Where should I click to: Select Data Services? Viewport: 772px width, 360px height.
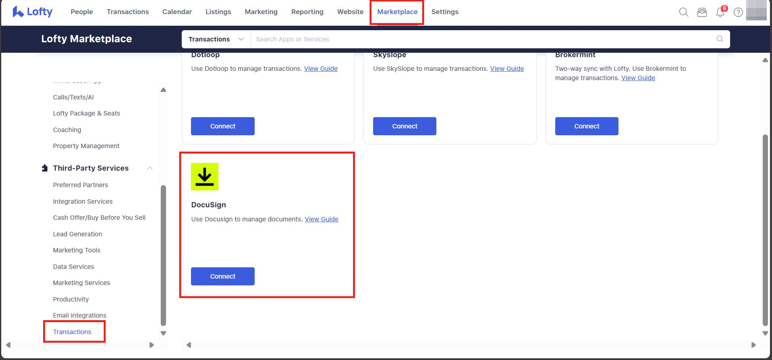(73, 267)
